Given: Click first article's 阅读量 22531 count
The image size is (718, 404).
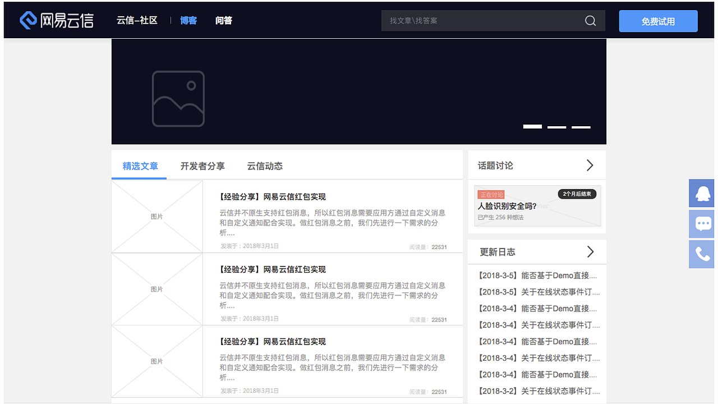Looking at the screenshot, I should tap(428, 247).
